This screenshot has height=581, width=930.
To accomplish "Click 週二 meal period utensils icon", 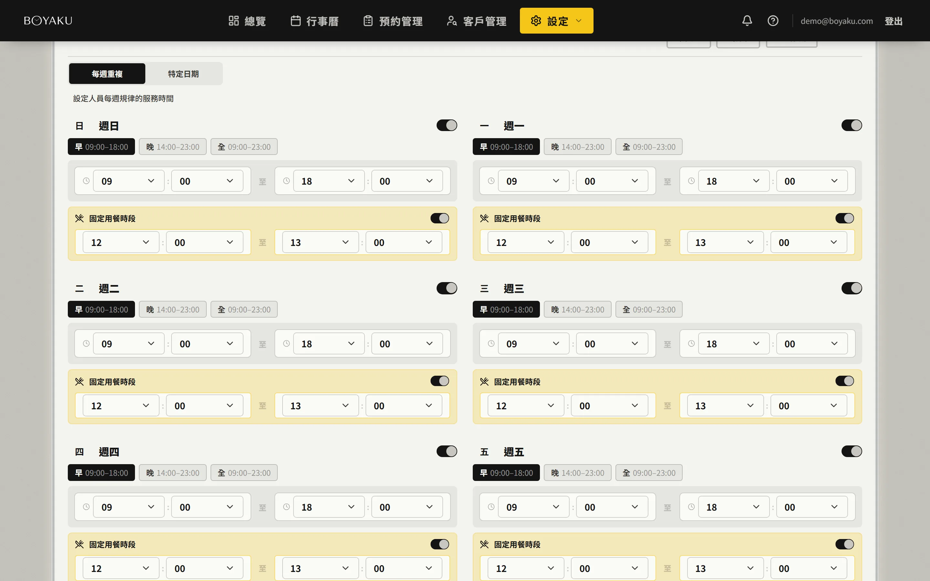I will [79, 382].
